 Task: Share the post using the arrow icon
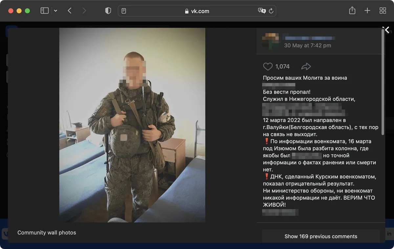306,67
